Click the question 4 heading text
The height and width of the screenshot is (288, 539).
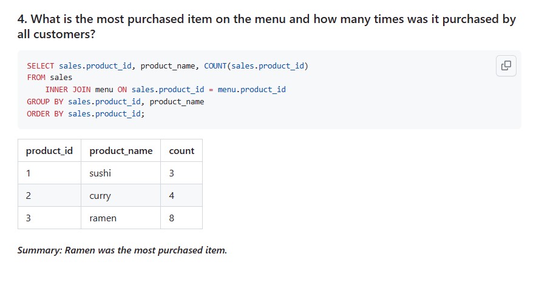coord(266,27)
